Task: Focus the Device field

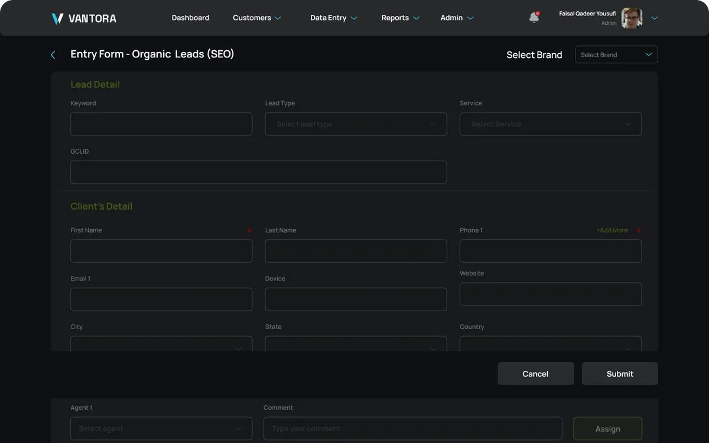Action: pyautogui.click(x=356, y=299)
